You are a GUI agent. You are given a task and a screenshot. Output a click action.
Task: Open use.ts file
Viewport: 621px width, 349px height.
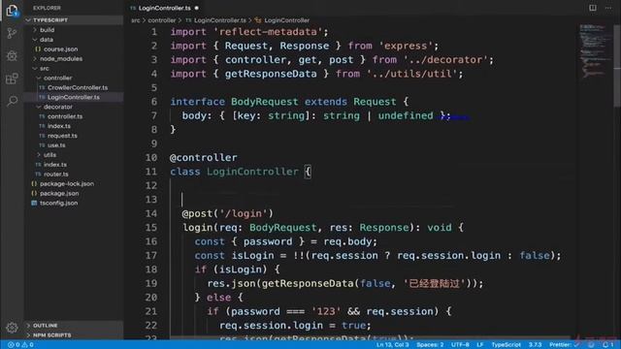pos(74,145)
